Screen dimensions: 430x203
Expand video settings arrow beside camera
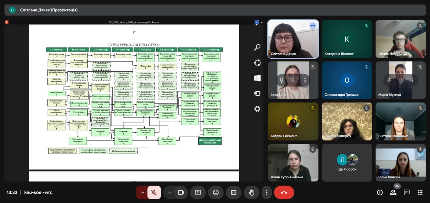[x=170, y=193]
